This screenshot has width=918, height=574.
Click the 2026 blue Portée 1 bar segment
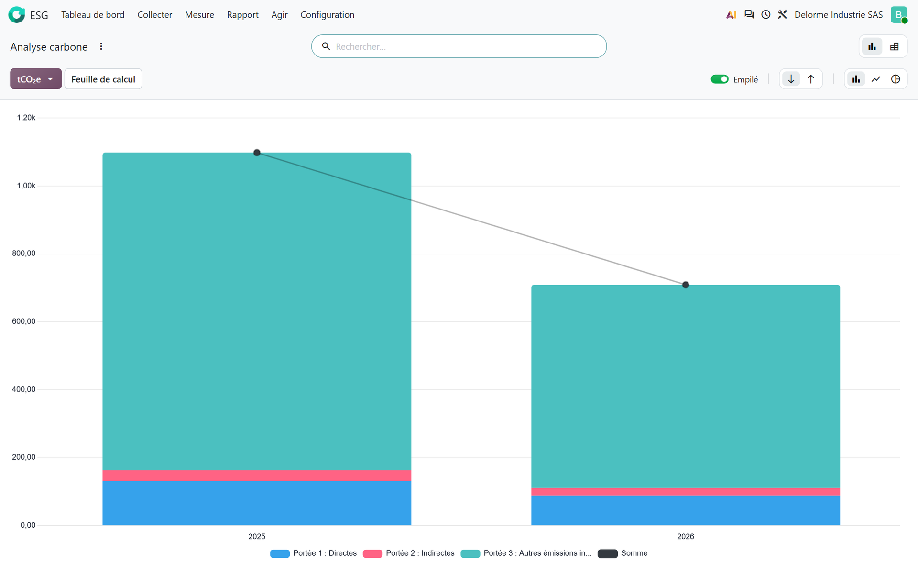[686, 510]
